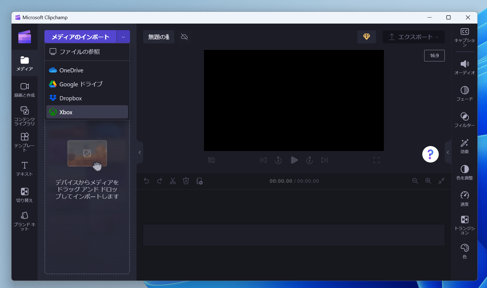Click the scissors split tool
Image resolution: width=487 pixels, height=288 pixels.
pyautogui.click(x=173, y=181)
